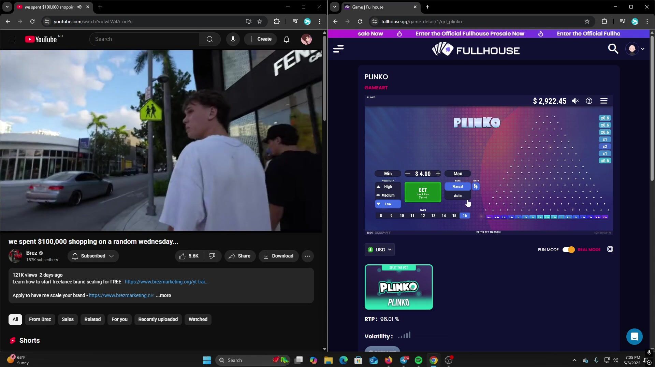The image size is (655, 367).
Task: Click the YouTube search magnifier button
Action: [x=209, y=39]
